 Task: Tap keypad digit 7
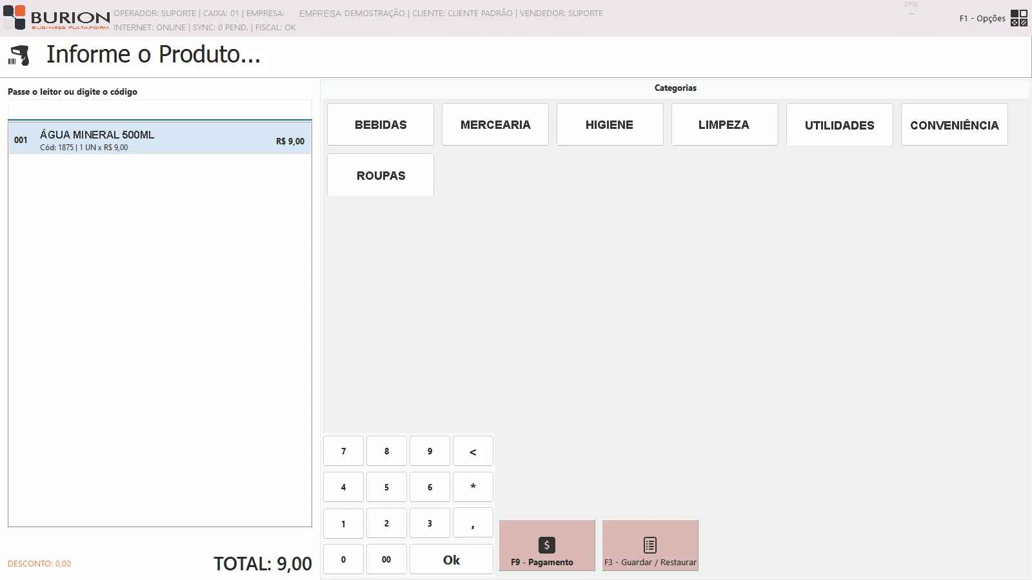[x=343, y=451]
